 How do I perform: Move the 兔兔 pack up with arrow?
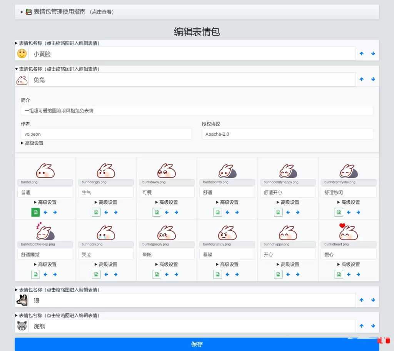pos(361,80)
